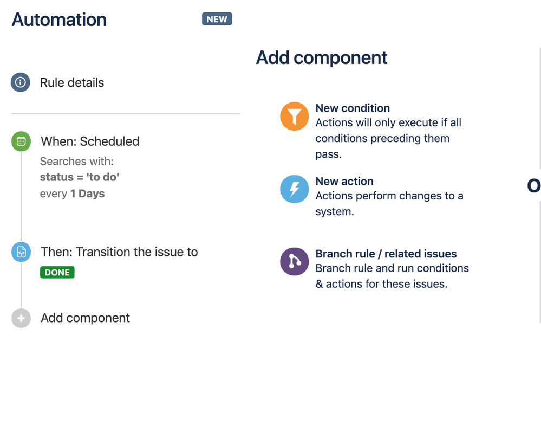
Task: Toggle the status = 'to do' query text
Action: pyautogui.click(x=79, y=177)
